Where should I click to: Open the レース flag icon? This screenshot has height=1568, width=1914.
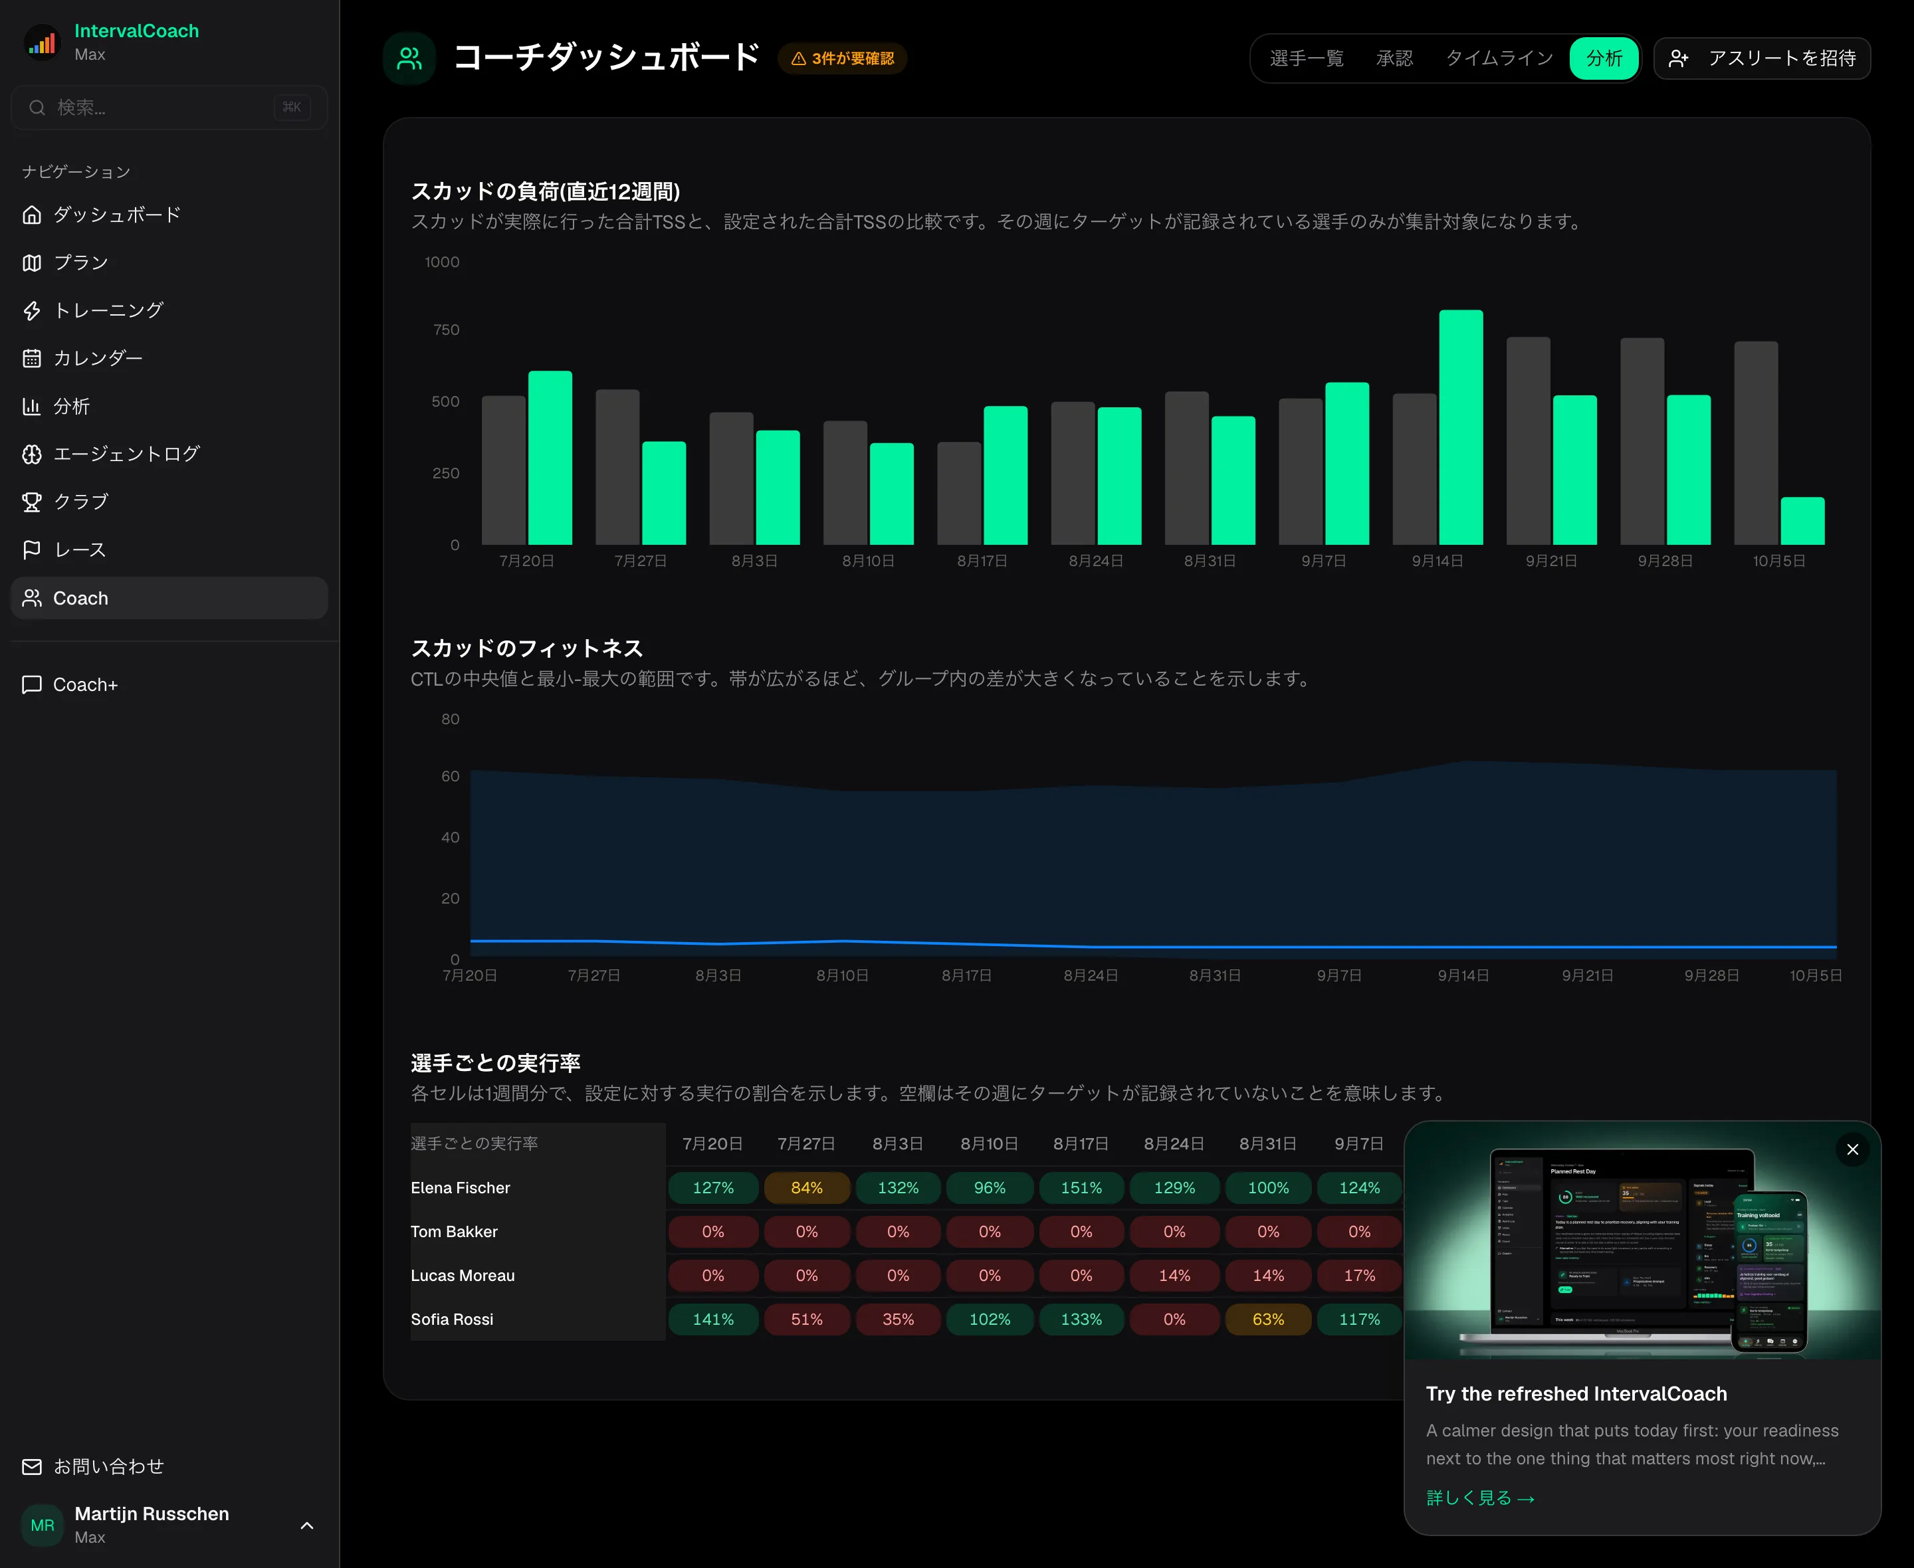[x=32, y=550]
